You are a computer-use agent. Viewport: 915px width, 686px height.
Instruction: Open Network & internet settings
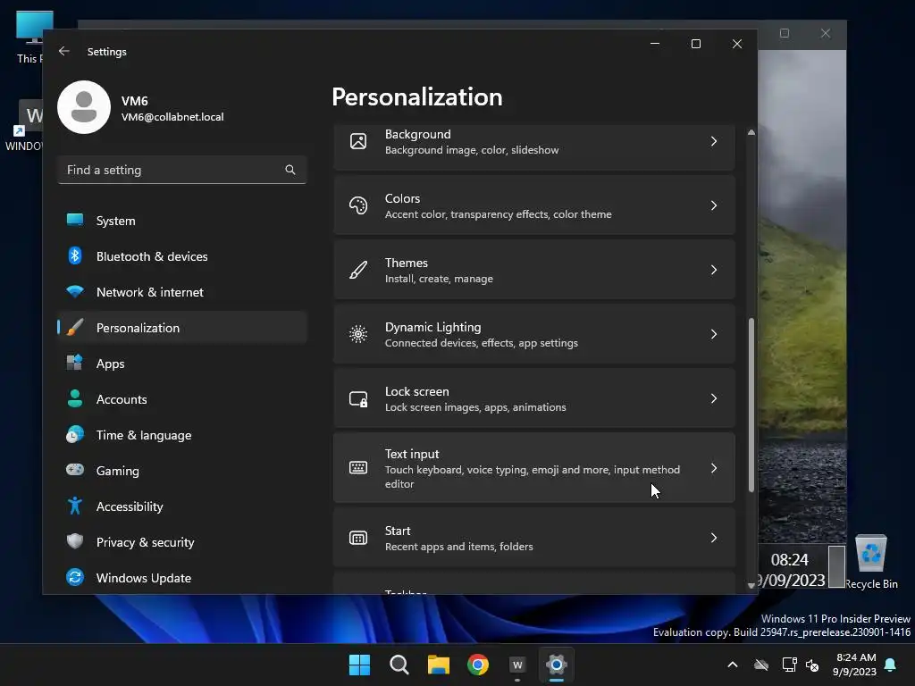click(x=182, y=292)
